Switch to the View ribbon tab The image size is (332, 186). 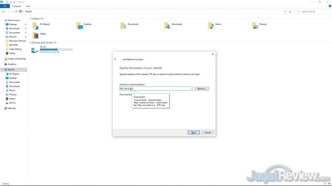[x=28, y=6]
